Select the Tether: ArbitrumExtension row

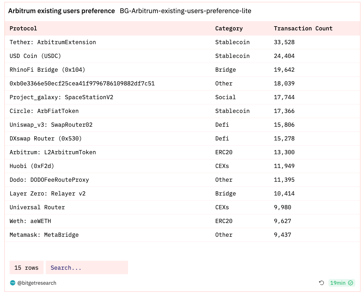click(53, 42)
